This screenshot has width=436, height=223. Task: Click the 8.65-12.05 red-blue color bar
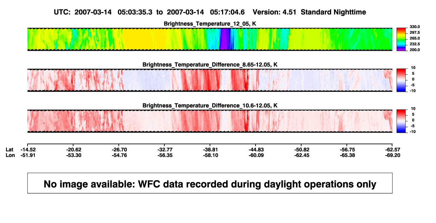401,80
